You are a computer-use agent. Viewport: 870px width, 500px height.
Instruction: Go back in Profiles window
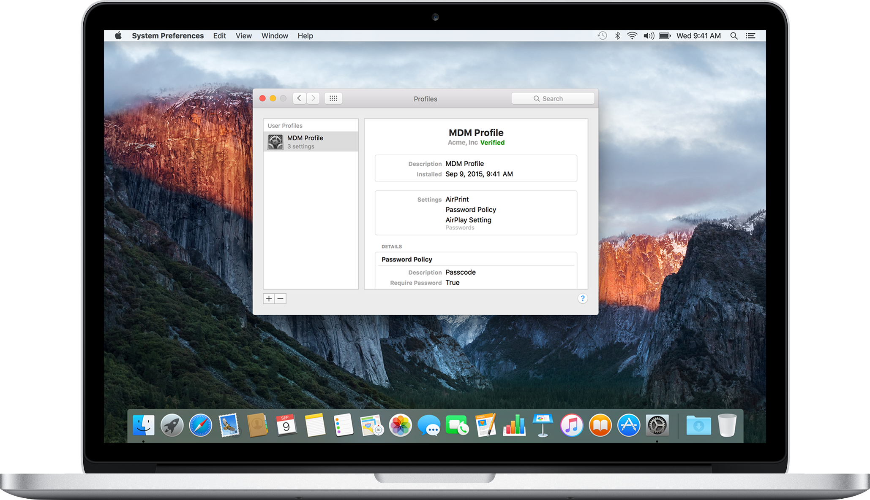(x=300, y=98)
